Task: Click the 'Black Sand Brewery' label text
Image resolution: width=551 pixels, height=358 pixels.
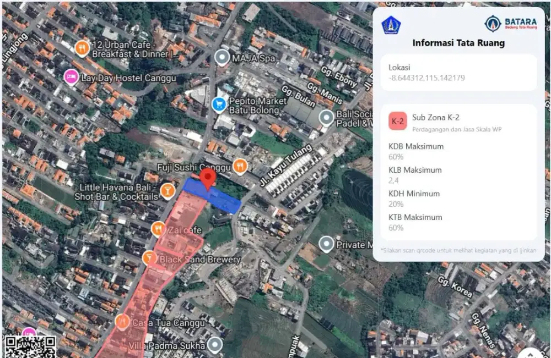Action: 200,260
